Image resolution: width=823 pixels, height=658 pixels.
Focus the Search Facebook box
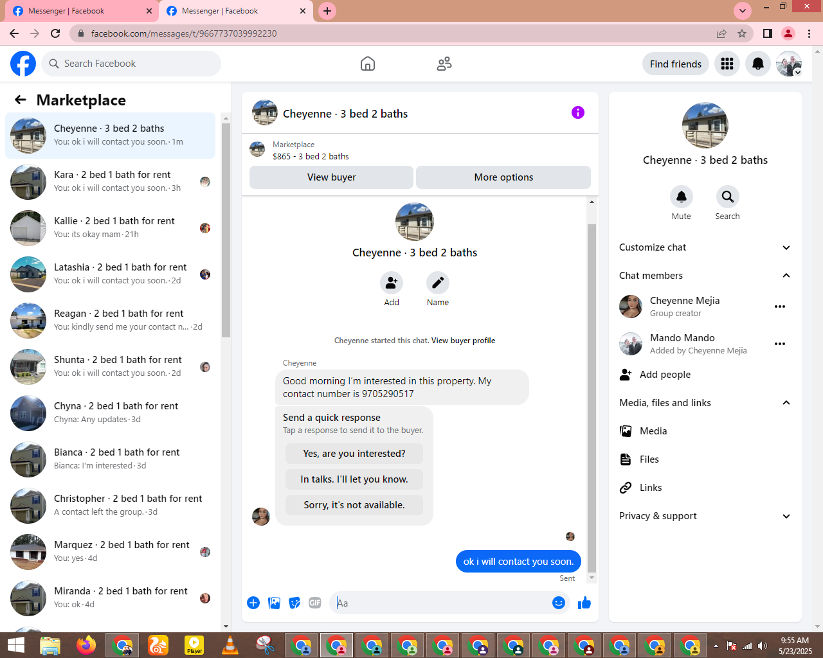[x=132, y=64]
